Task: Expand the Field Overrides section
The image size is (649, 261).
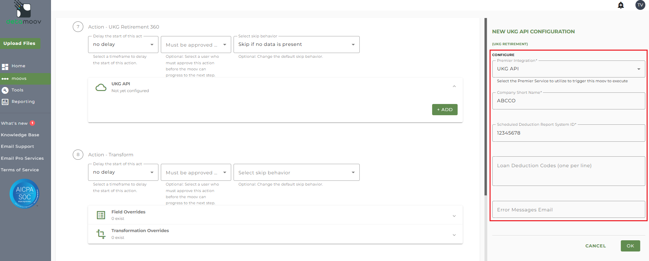Action: pyautogui.click(x=454, y=216)
